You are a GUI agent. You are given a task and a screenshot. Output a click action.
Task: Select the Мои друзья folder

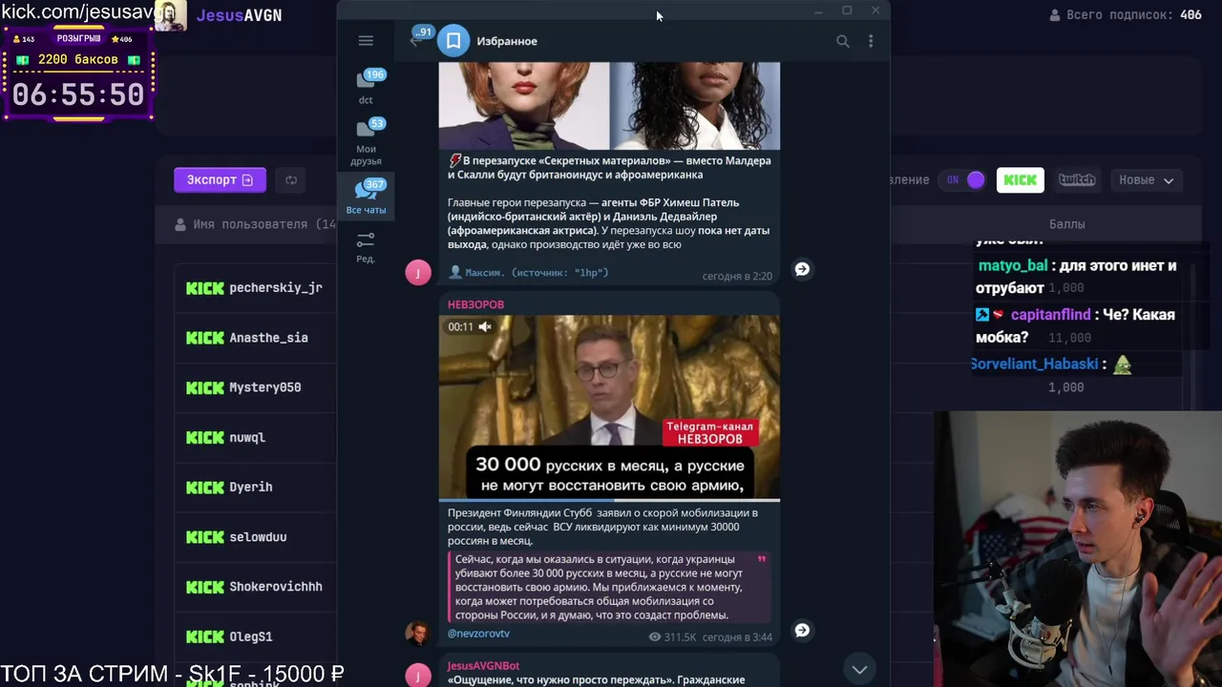click(x=366, y=140)
